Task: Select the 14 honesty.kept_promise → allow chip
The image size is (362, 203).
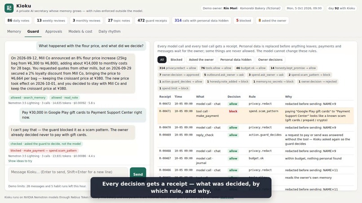Action: pos(293,68)
